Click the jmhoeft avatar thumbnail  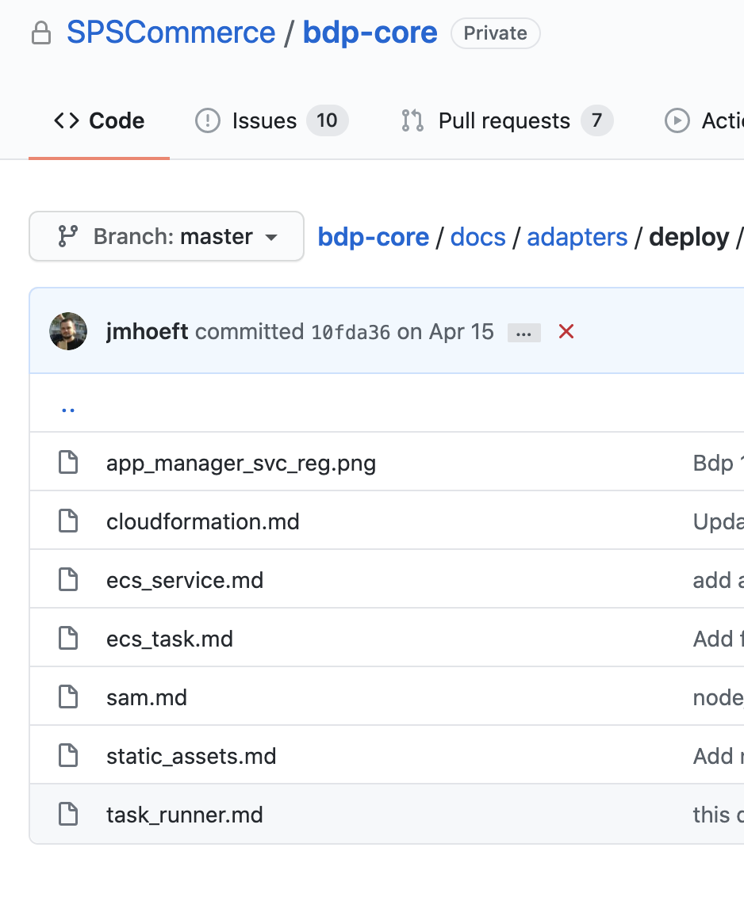click(68, 331)
